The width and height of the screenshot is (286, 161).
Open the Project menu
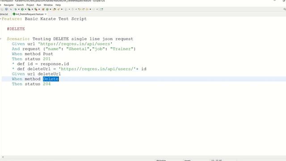tap(30, 5)
